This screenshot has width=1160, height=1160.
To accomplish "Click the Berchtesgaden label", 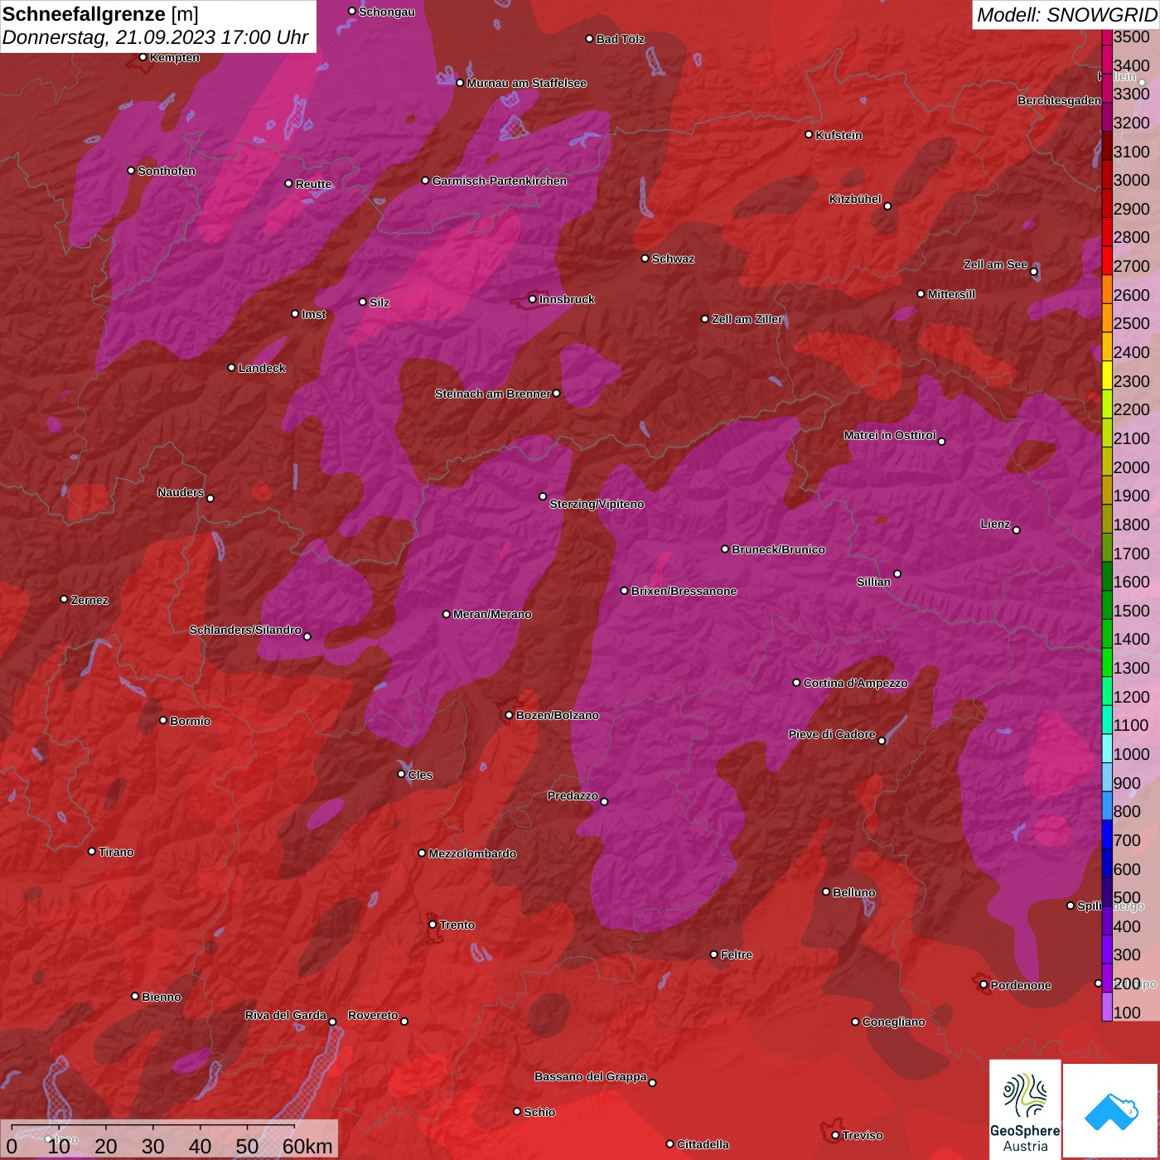I will (x=1059, y=100).
